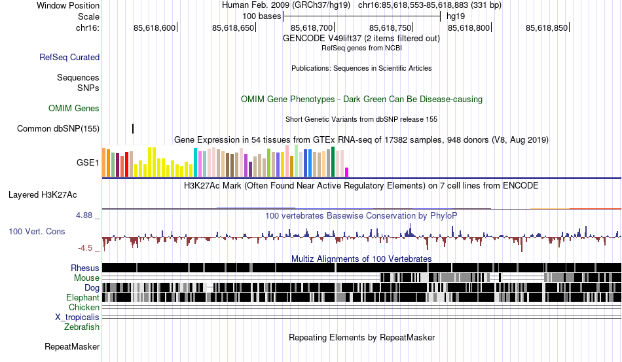The image size is (622, 362).
Task: Click the Repeating Elements by RepeatMasker title
Action: click(361, 337)
